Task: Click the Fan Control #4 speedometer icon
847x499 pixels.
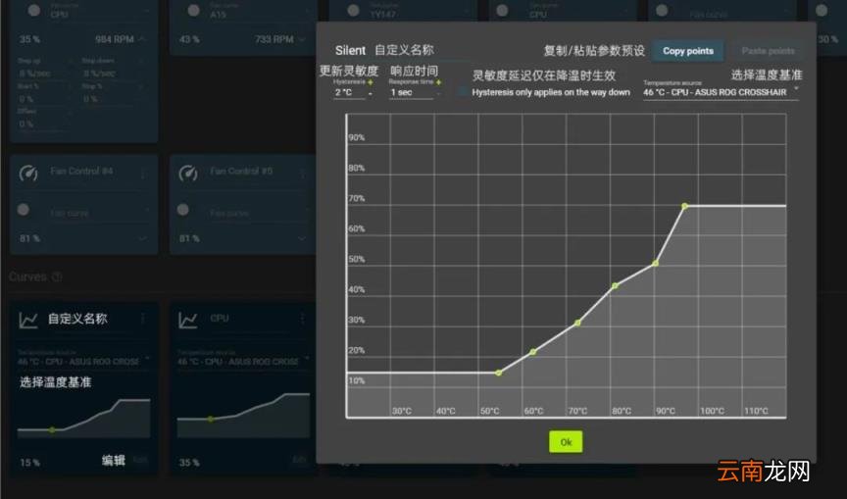Action: (28, 173)
